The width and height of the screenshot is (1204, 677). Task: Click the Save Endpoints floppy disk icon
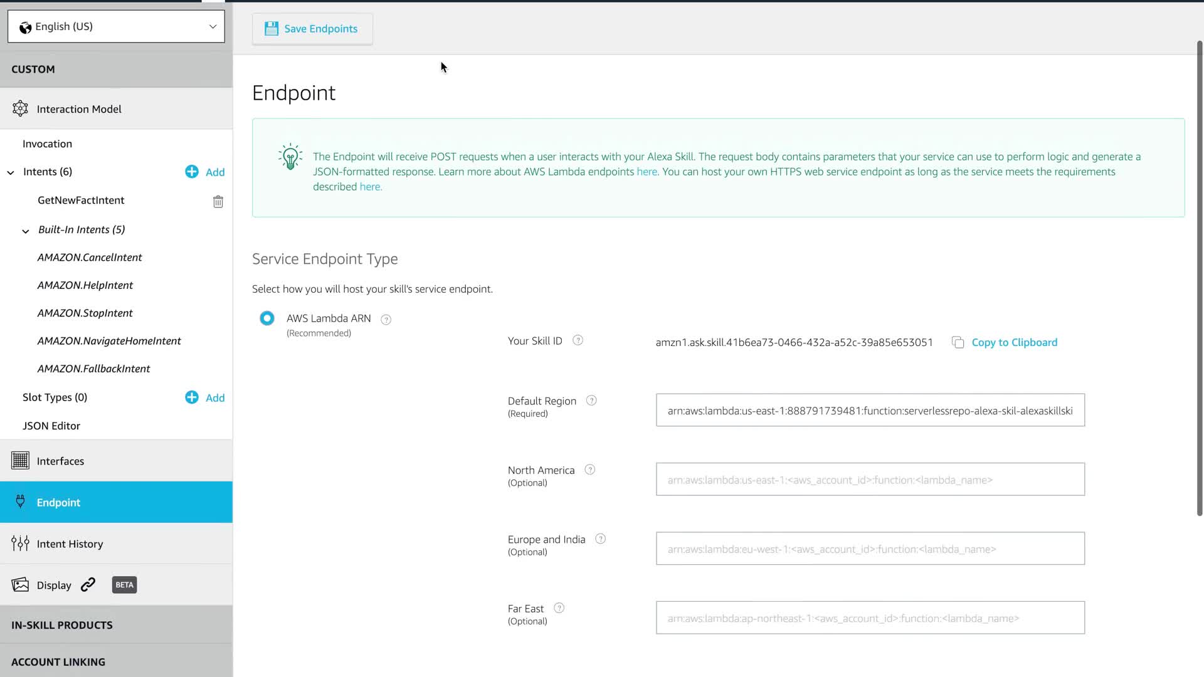tap(271, 29)
